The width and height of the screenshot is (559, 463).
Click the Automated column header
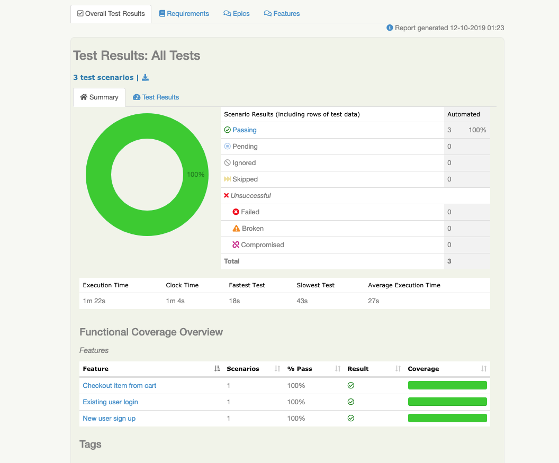tap(464, 114)
